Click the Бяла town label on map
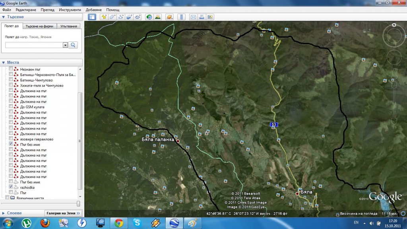Image resolution: width=407 pixels, height=229 pixels. tap(306, 192)
